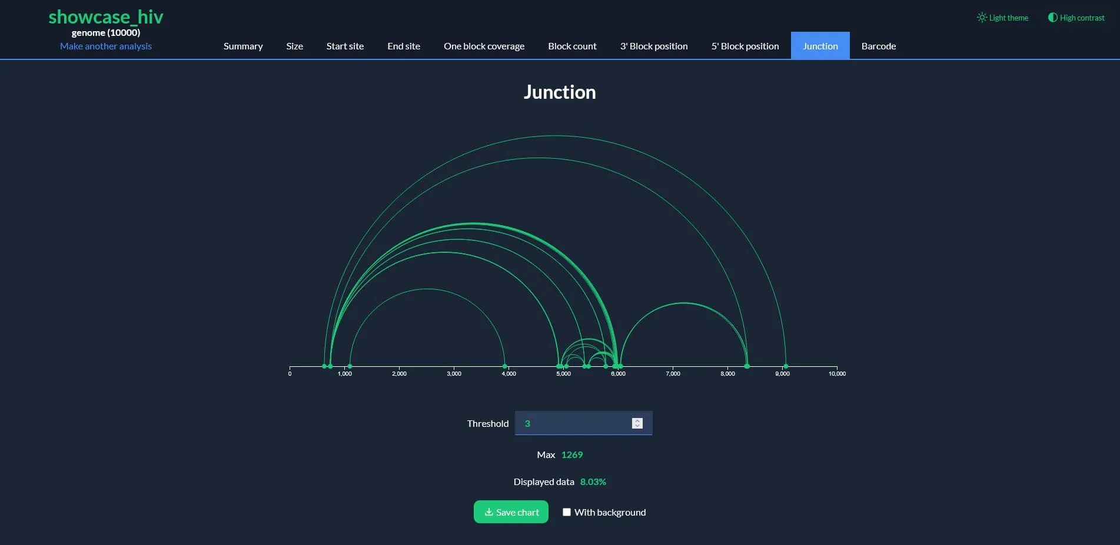Open the Barcode tab
The image size is (1120, 545).
(878, 46)
